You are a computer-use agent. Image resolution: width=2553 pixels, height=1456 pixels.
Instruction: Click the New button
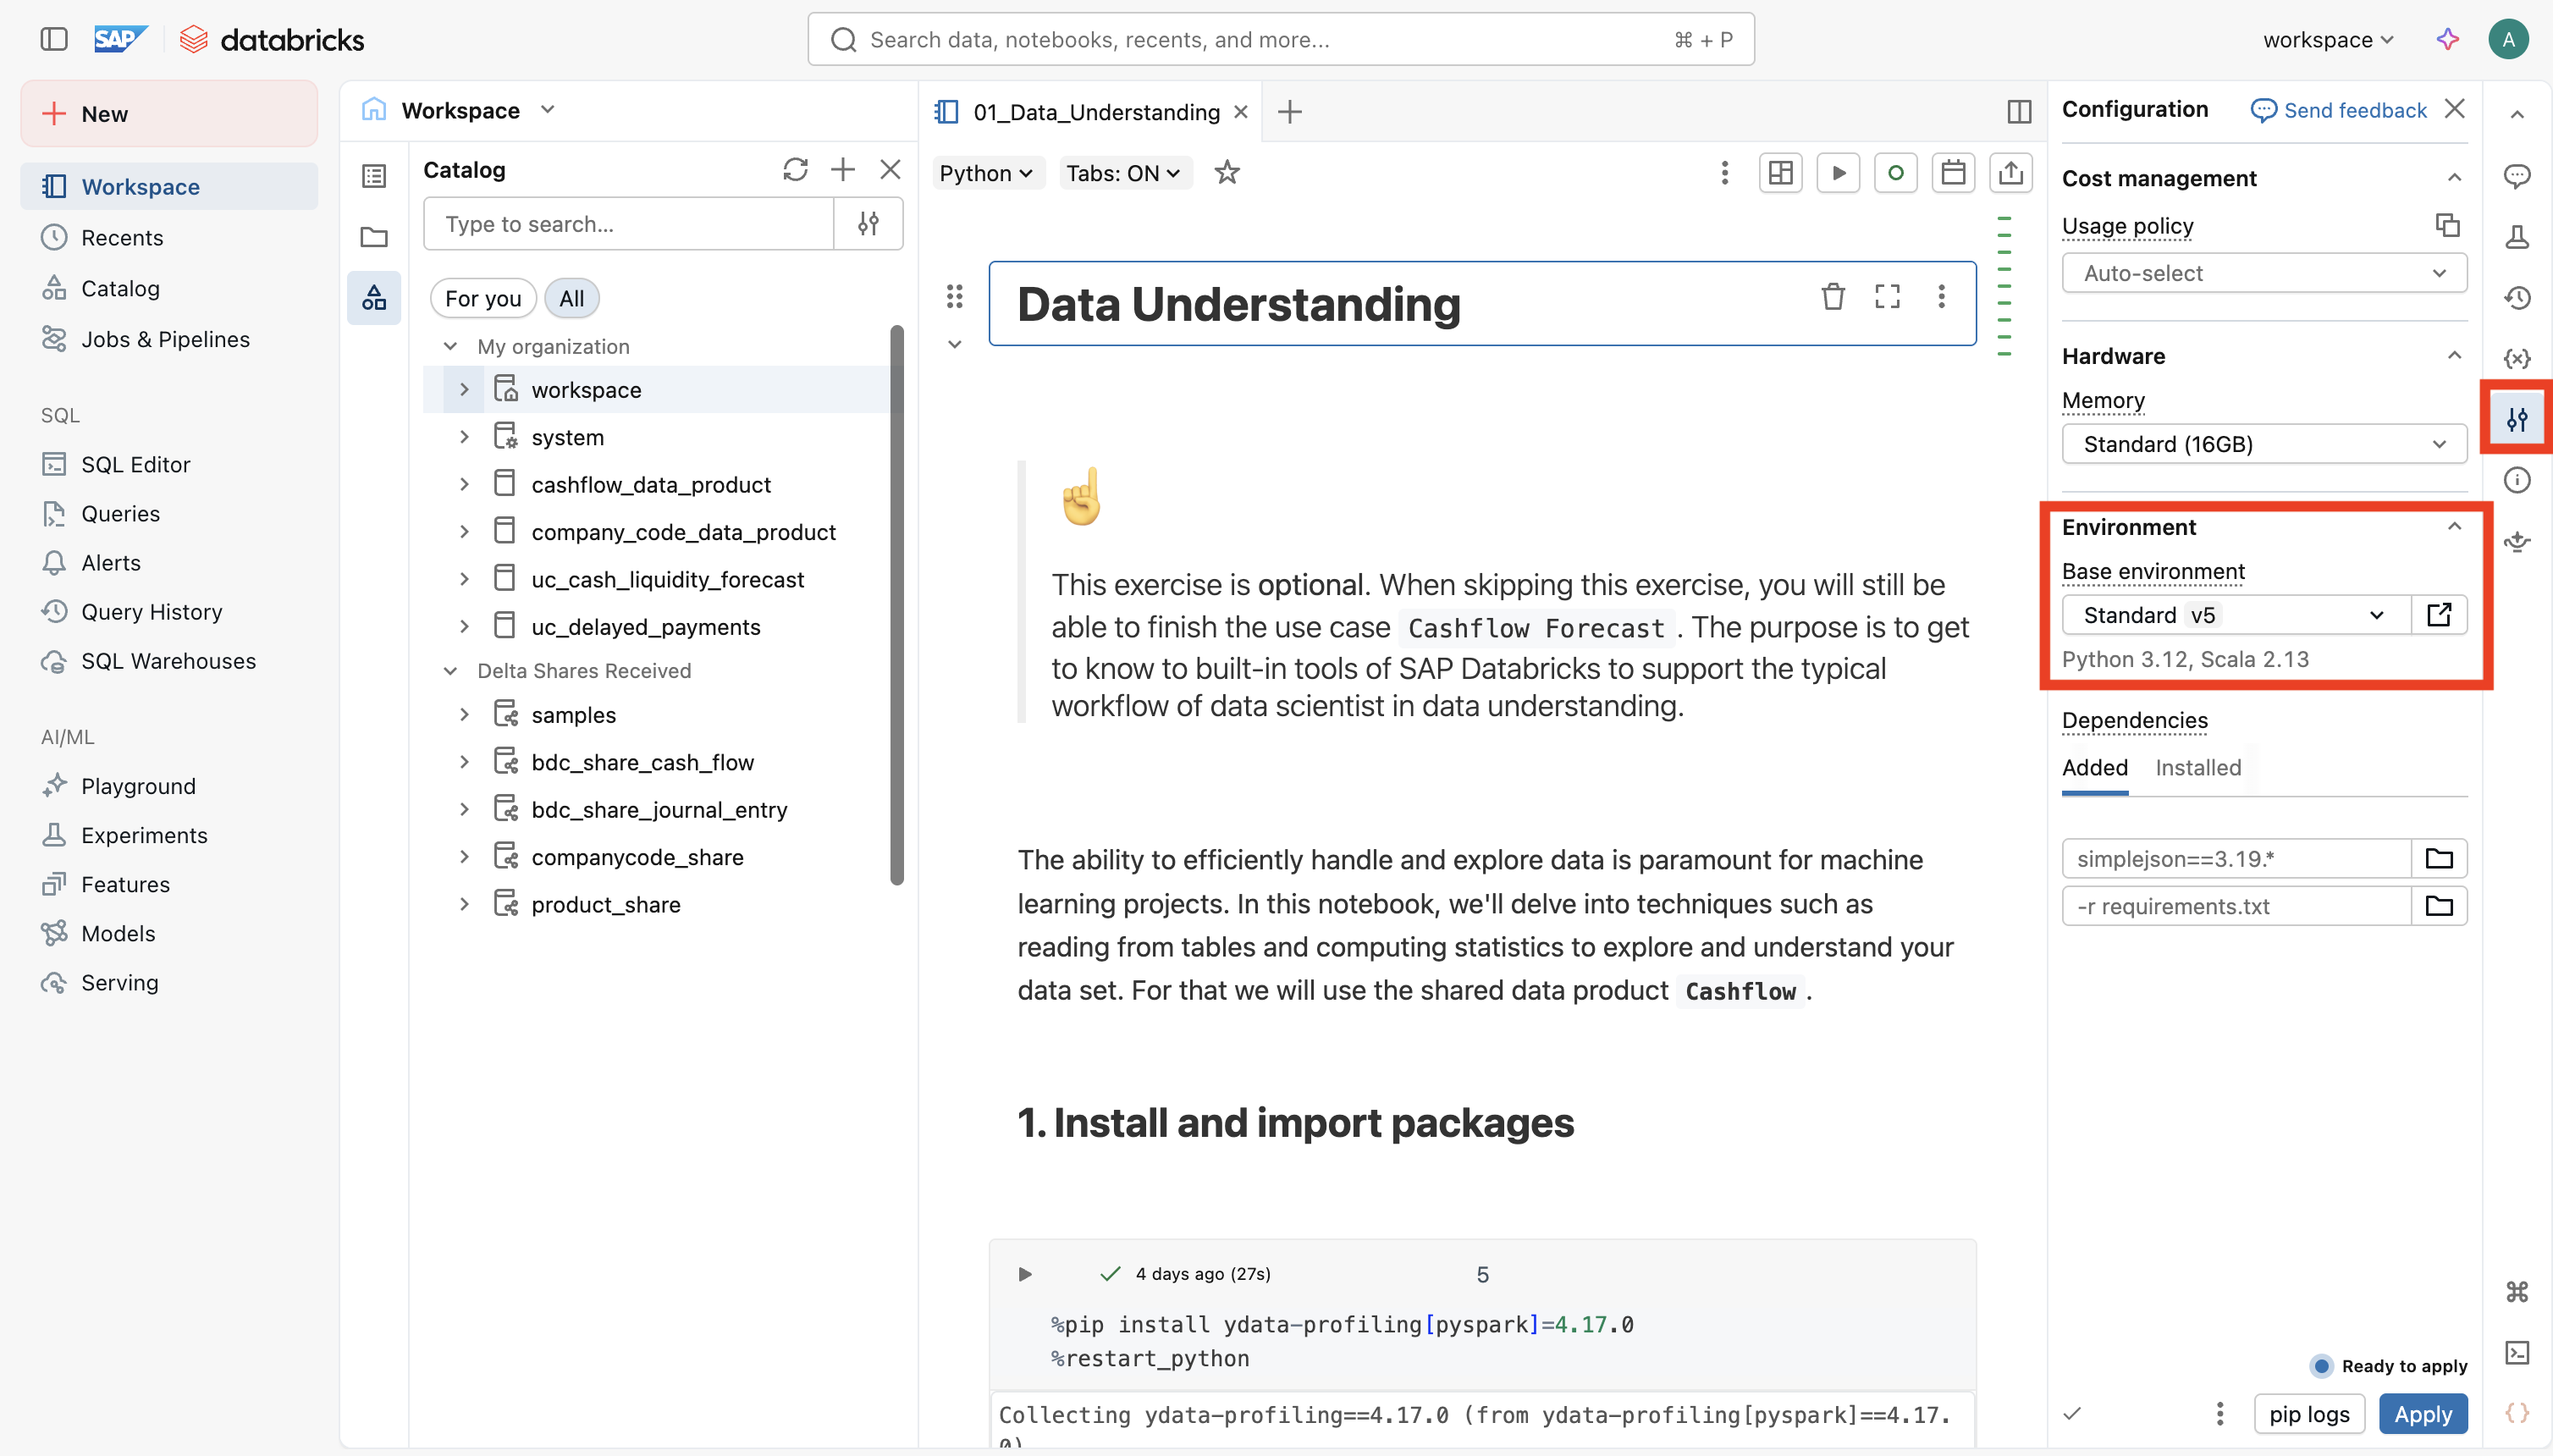169,113
